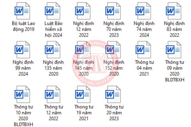Click the Thông tư 10 năm 2020 BLDTBXH icon
This screenshot has height=127, width=191.
22,94
